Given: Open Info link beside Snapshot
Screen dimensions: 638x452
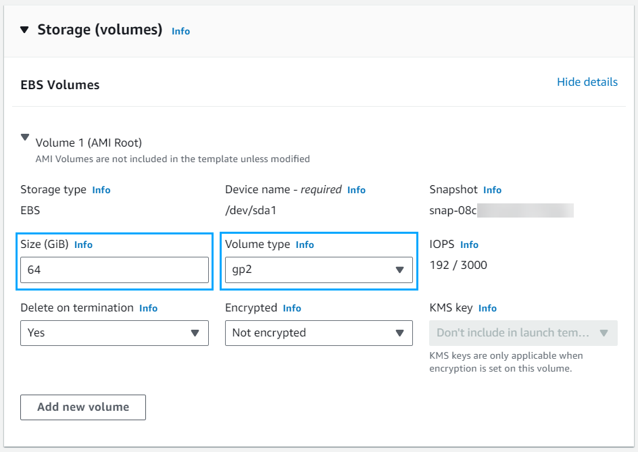Looking at the screenshot, I should (x=492, y=190).
